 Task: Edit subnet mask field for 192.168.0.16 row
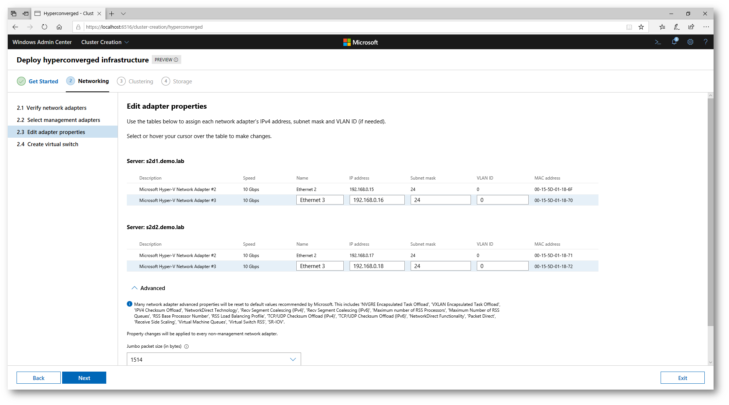coord(440,200)
